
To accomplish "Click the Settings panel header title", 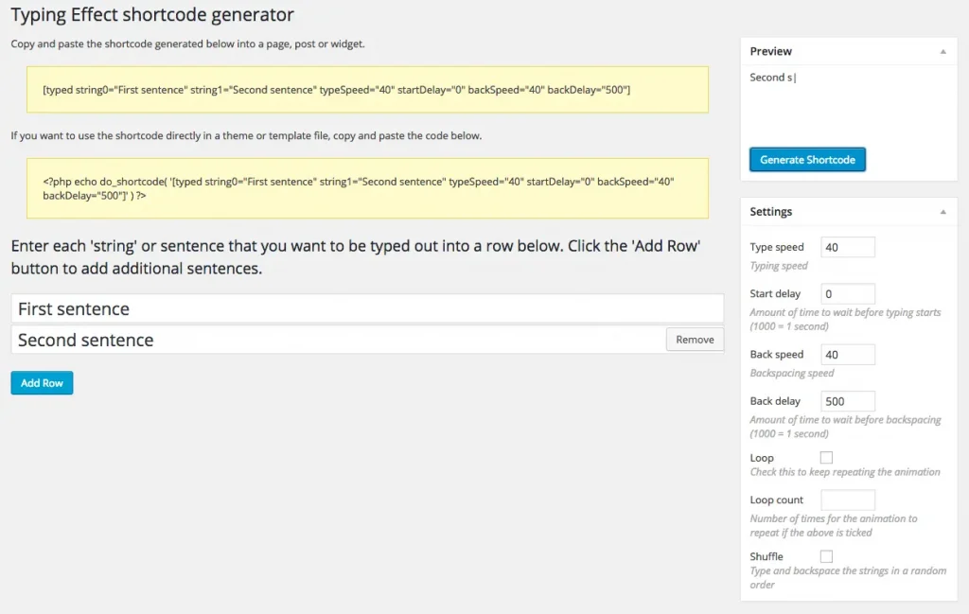I will (770, 211).
